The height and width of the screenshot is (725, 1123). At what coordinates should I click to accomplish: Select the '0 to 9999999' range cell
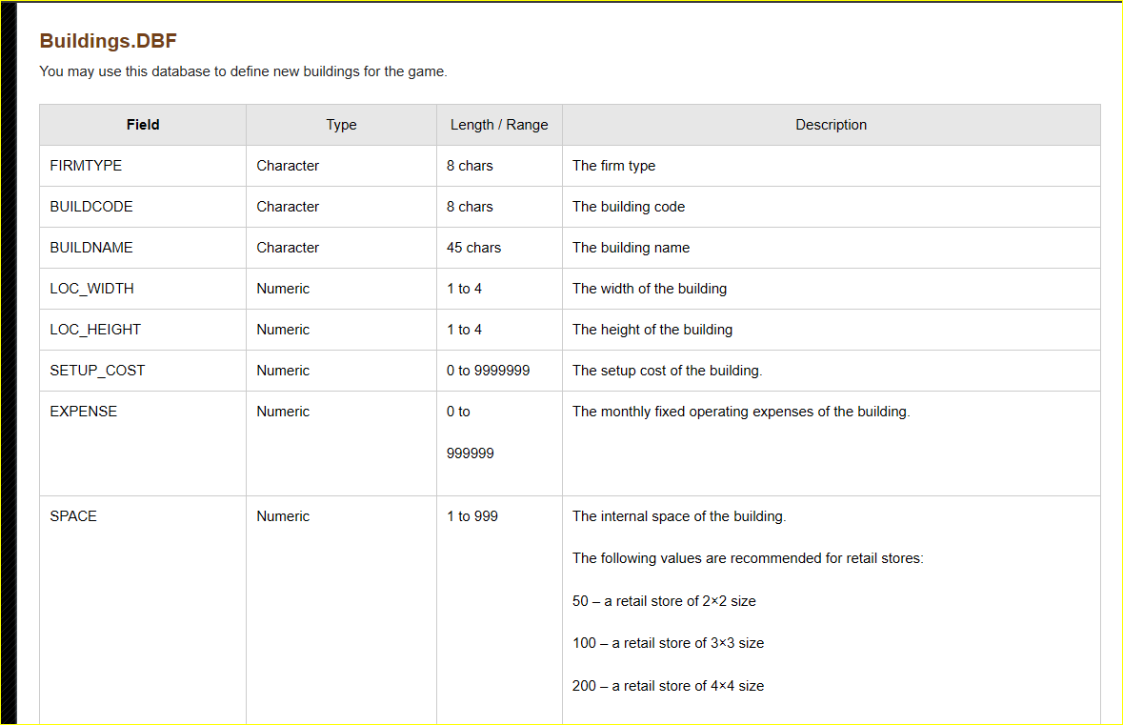point(499,371)
